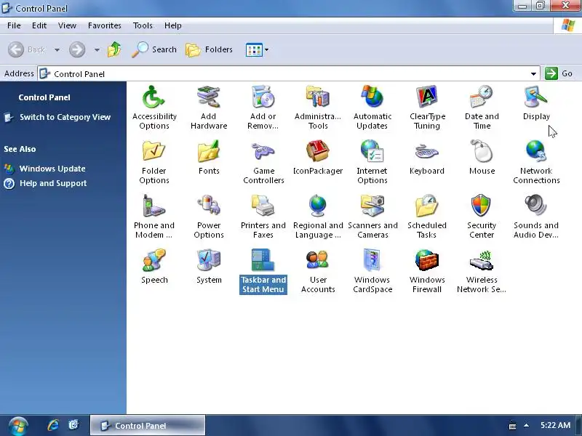Click the Control Panel taskbar button
The height and width of the screenshot is (436, 582).
(x=148, y=425)
